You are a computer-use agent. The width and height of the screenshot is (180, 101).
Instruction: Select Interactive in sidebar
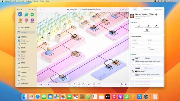pyautogui.click(x=26, y=32)
